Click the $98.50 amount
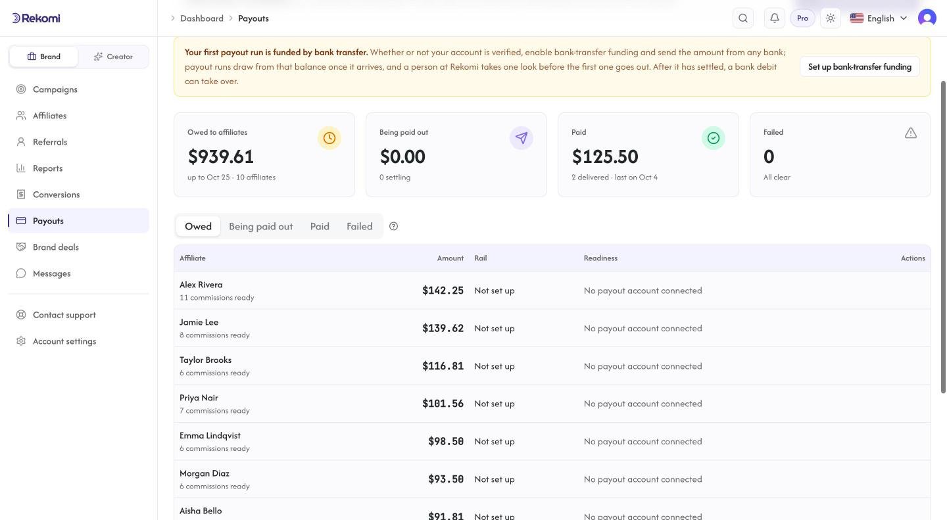Screen dimensions: 947x520 pos(446,442)
